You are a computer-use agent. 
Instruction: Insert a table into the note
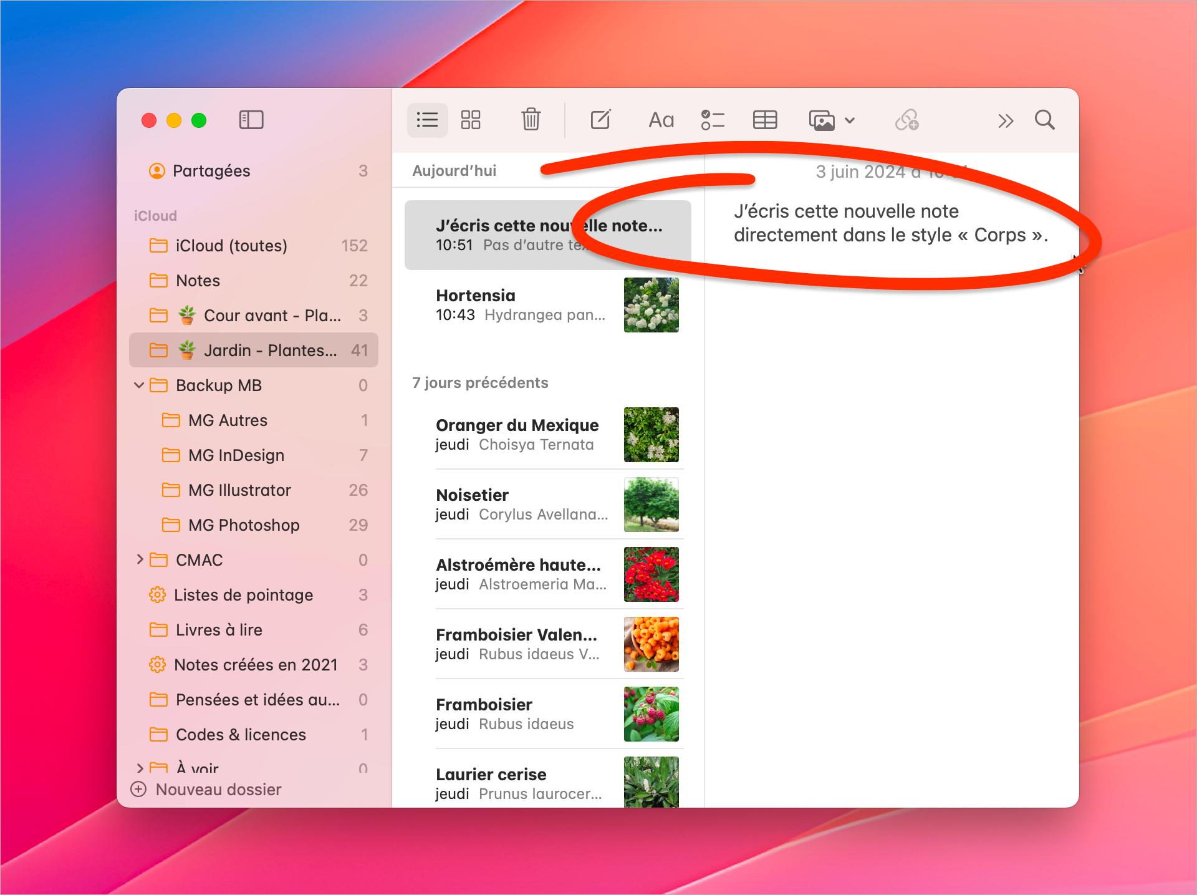tap(764, 120)
